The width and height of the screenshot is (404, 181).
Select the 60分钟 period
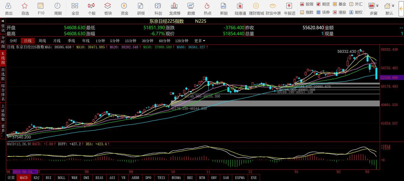click(164, 41)
